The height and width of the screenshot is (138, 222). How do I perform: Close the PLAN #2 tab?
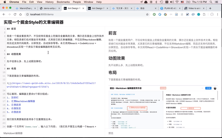coord(180,8)
